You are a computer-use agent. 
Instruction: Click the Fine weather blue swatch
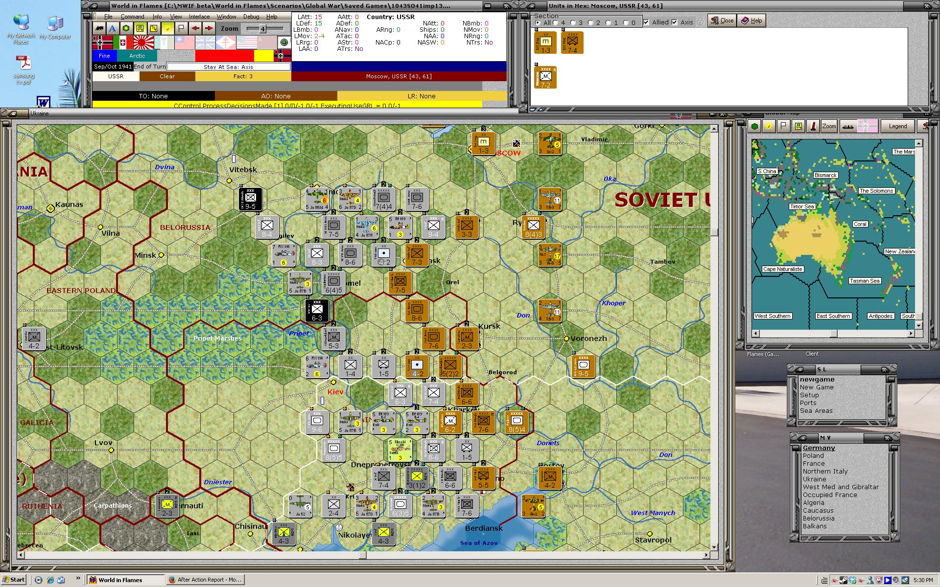click(104, 56)
